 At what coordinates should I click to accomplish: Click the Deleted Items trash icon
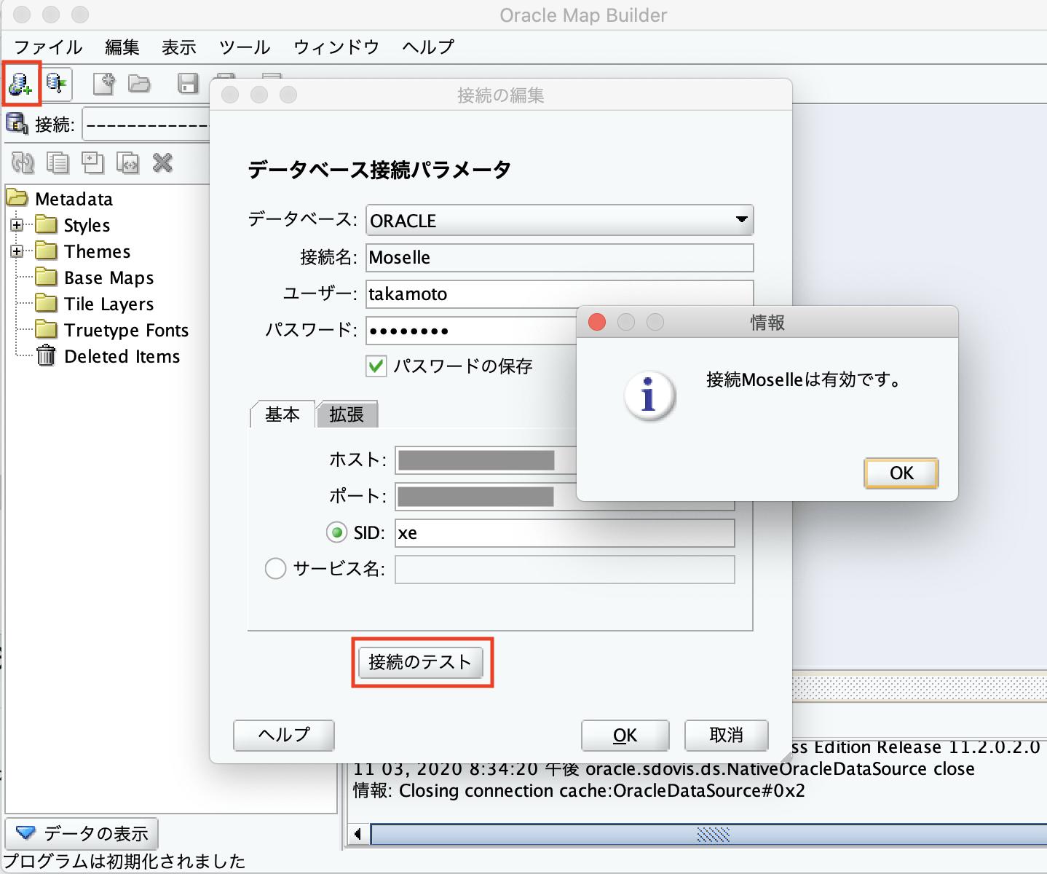[x=46, y=355]
